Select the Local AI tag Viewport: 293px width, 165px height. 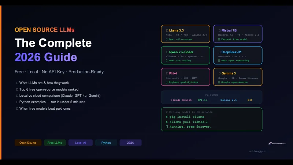(x=80, y=143)
